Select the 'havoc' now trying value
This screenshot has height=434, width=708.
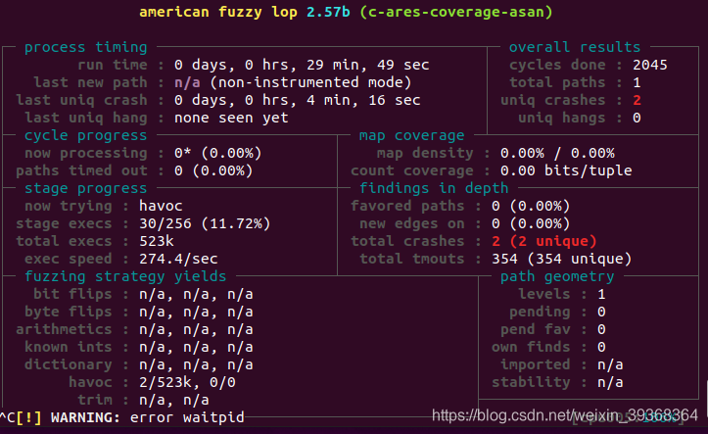tap(161, 206)
